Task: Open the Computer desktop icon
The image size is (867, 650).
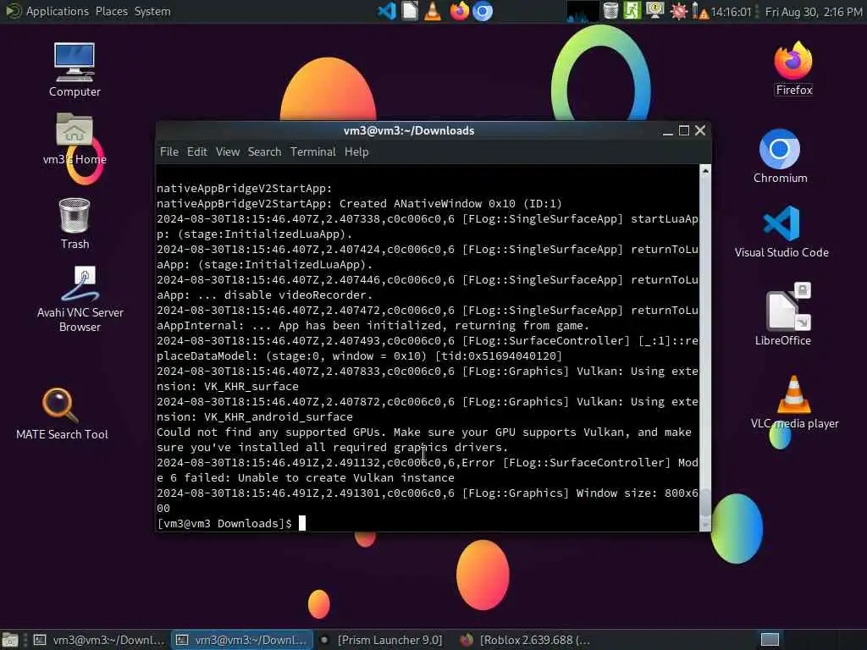Action: 75,69
